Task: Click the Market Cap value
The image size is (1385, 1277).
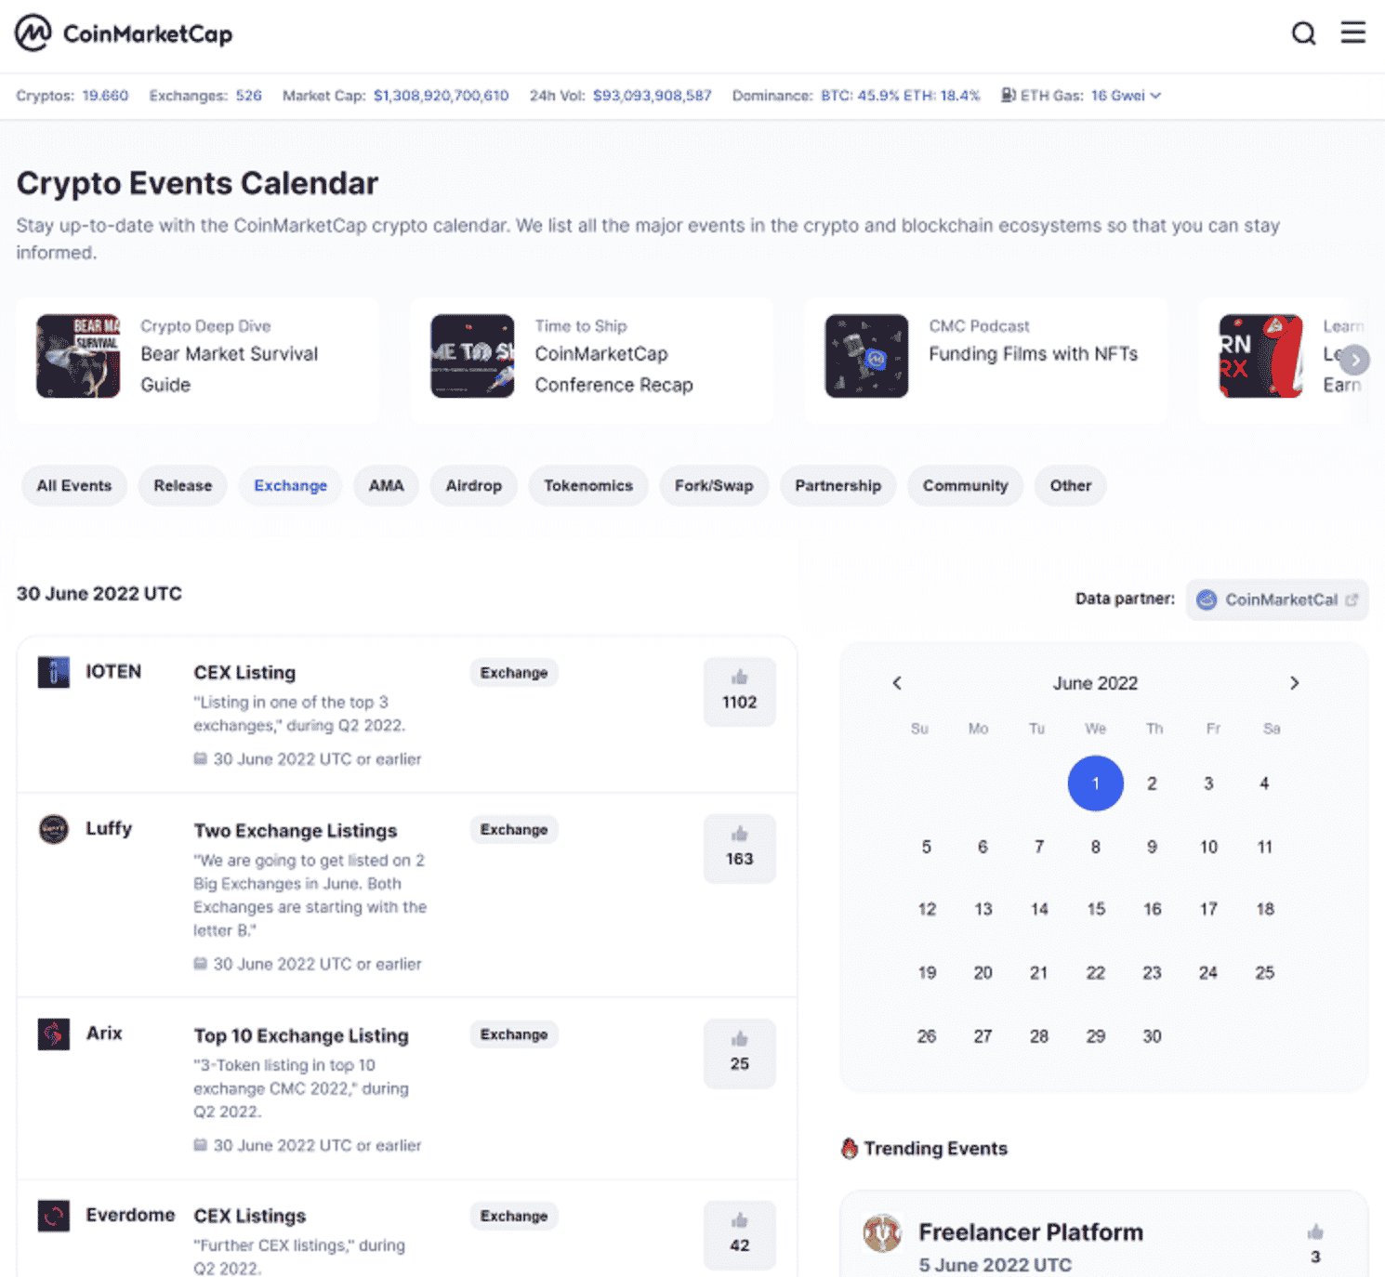Action: click(442, 96)
